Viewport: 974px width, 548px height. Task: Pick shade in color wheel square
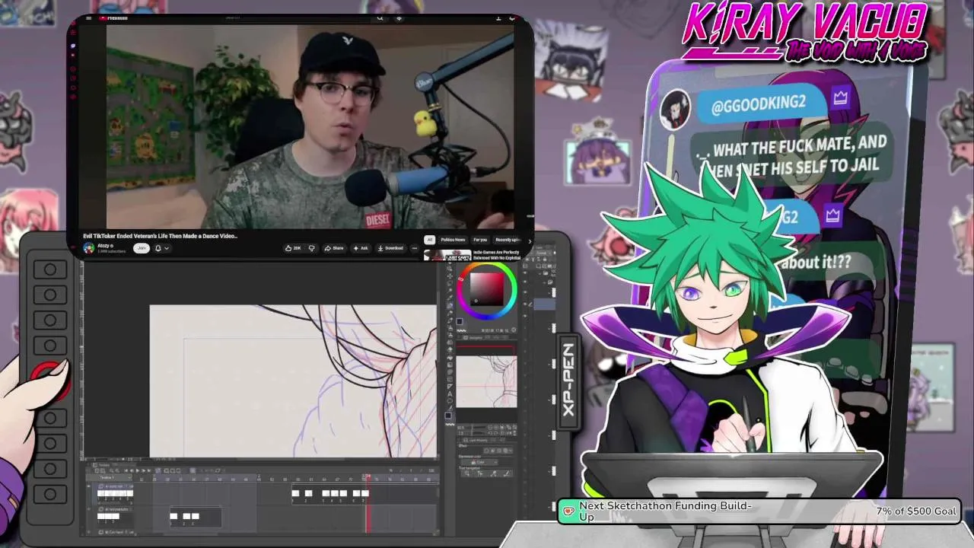pyautogui.click(x=487, y=289)
